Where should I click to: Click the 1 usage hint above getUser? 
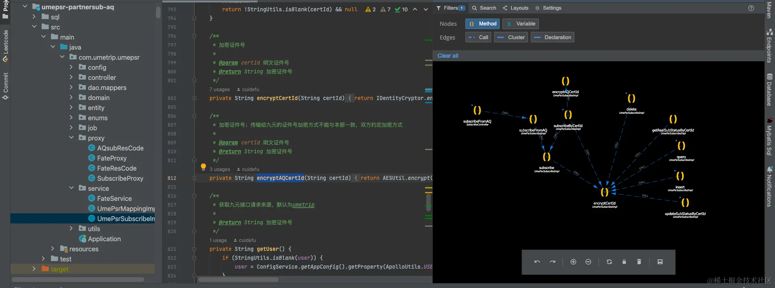click(x=218, y=240)
